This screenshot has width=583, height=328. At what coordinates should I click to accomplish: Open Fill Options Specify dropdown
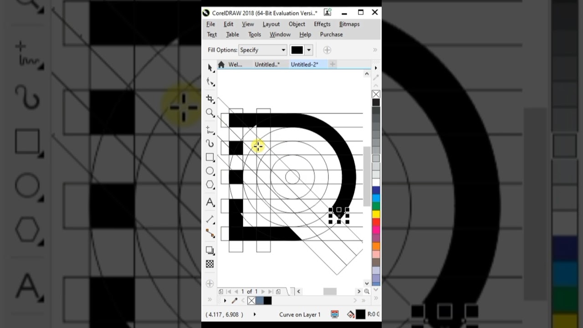(263, 50)
